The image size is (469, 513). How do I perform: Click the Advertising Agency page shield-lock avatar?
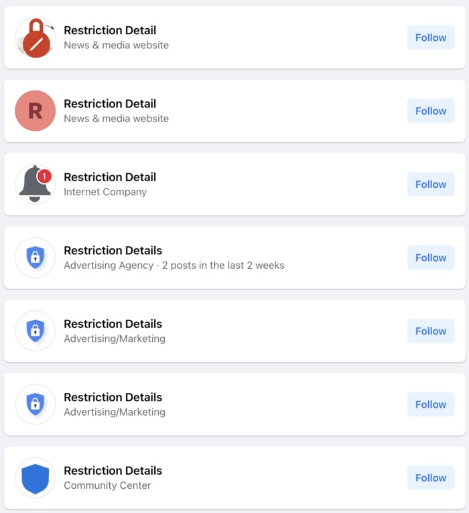(35, 258)
